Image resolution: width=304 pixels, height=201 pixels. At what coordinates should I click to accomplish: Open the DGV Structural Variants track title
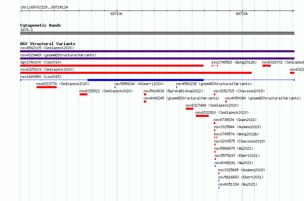click(x=48, y=44)
